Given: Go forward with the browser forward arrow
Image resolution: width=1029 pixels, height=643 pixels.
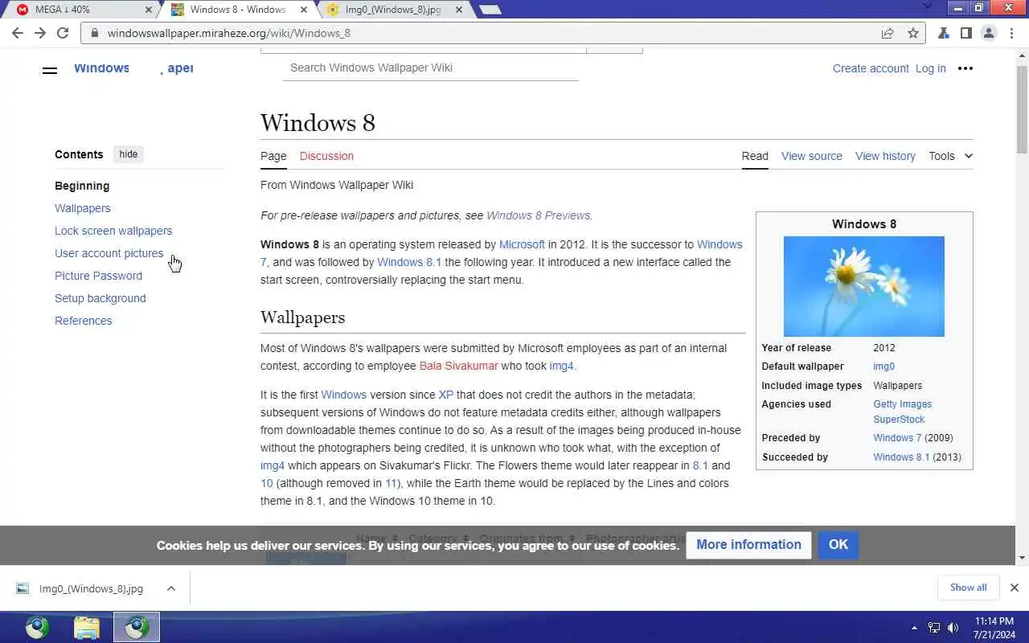Looking at the screenshot, I should tap(40, 33).
